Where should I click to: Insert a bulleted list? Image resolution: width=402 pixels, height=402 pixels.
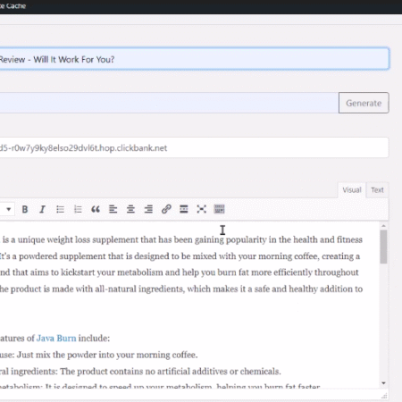point(60,209)
